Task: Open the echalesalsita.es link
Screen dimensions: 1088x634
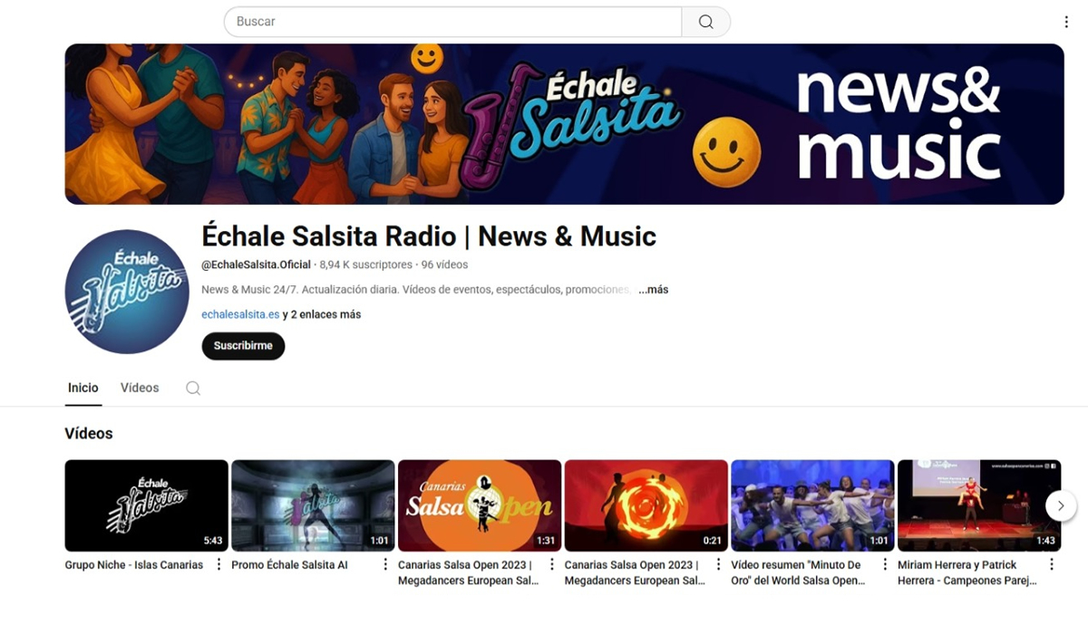Action: 240,314
